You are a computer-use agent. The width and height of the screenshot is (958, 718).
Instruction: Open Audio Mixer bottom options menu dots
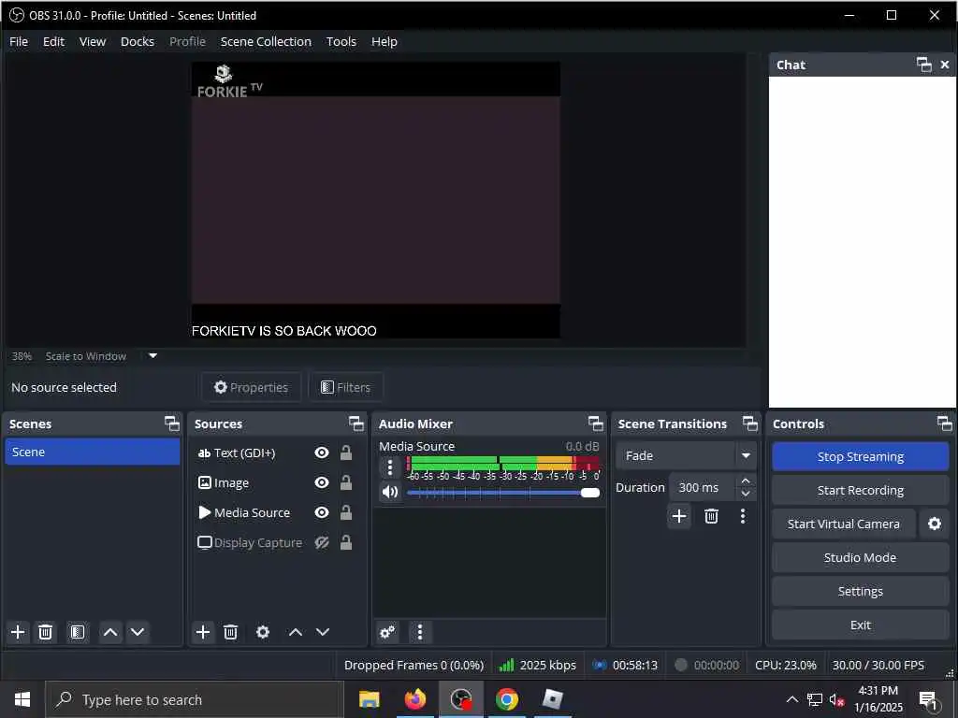[x=420, y=632]
